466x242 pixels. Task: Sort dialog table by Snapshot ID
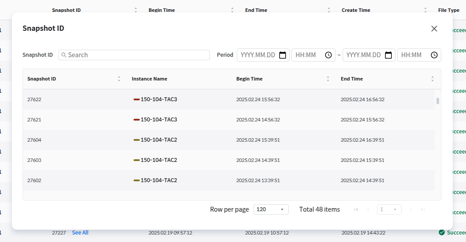click(119, 79)
